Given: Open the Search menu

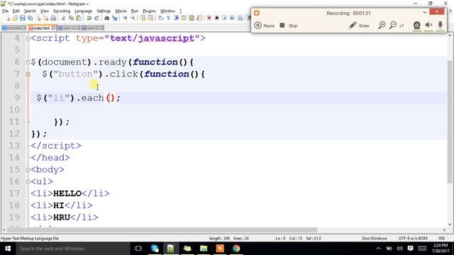Looking at the screenshot, I should [x=30, y=11].
